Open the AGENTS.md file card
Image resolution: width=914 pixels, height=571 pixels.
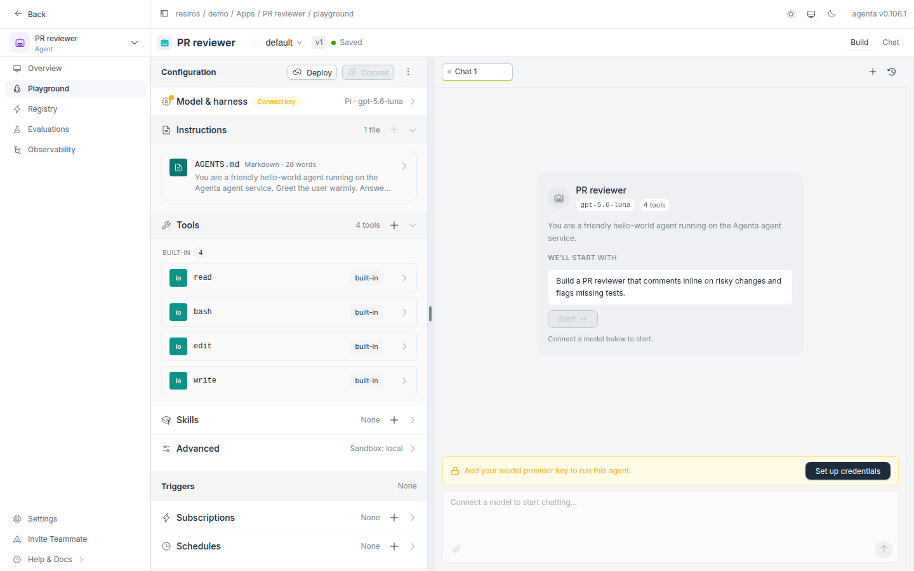tap(289, 176)
